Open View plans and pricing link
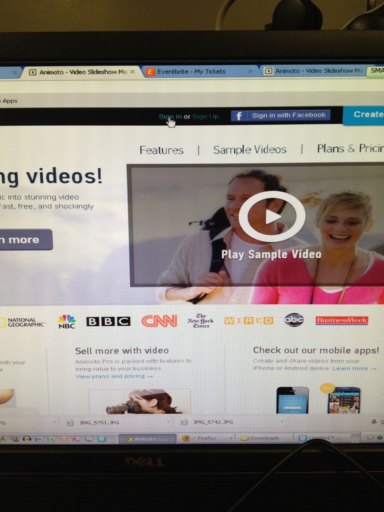The height and width of the screenshot is (512, 384). (x=114, y=376)
